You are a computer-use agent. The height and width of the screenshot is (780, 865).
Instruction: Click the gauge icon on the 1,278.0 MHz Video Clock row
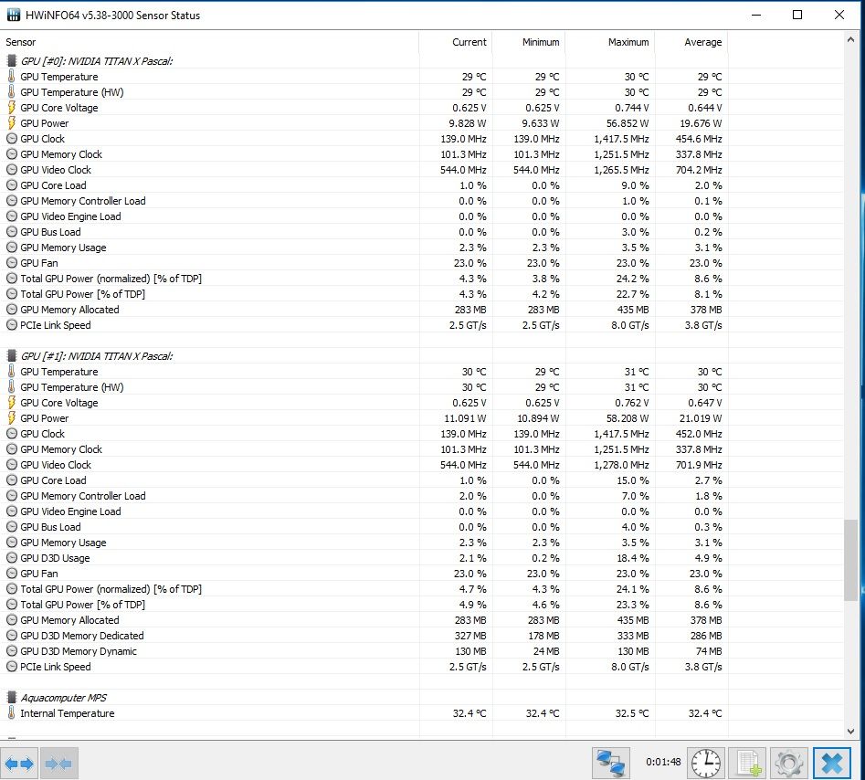(x=12, y=465)
